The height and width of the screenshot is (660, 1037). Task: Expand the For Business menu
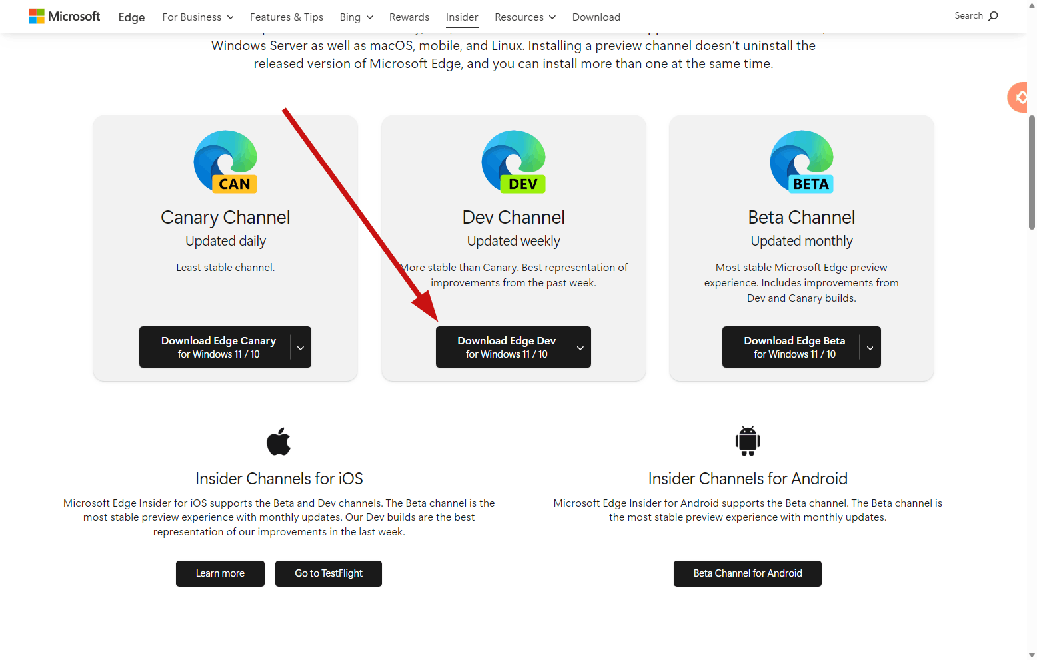click(198, 17)
